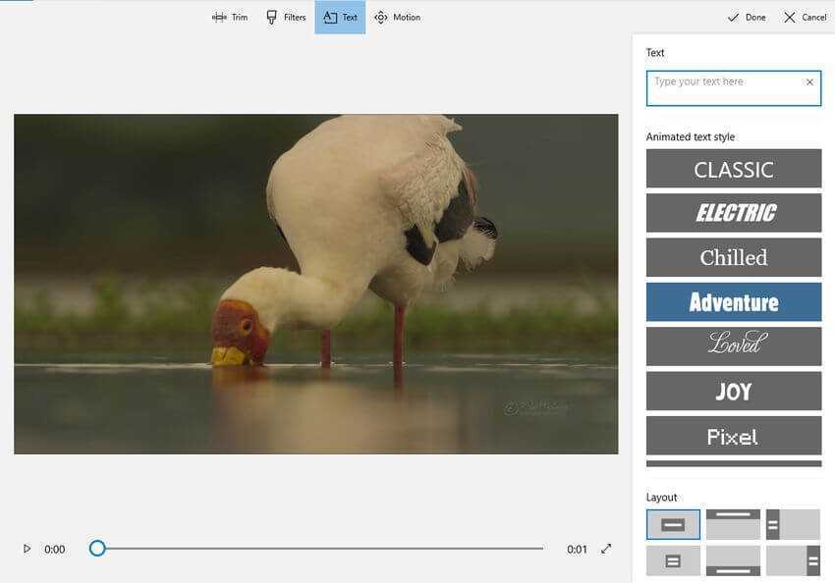Select the top banner text layout
Image resolution: width=835 pixels, height=583 pixels.
coord(733,524)
